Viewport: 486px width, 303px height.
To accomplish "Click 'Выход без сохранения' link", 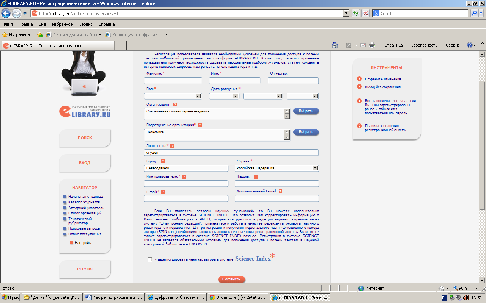I will coord(383,87).
